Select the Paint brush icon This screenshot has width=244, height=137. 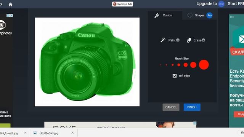163,40
